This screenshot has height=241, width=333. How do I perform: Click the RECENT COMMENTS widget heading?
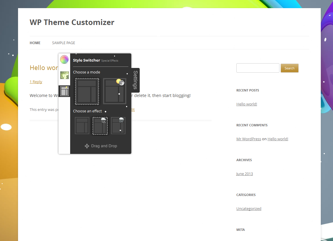tap(252, 125)
